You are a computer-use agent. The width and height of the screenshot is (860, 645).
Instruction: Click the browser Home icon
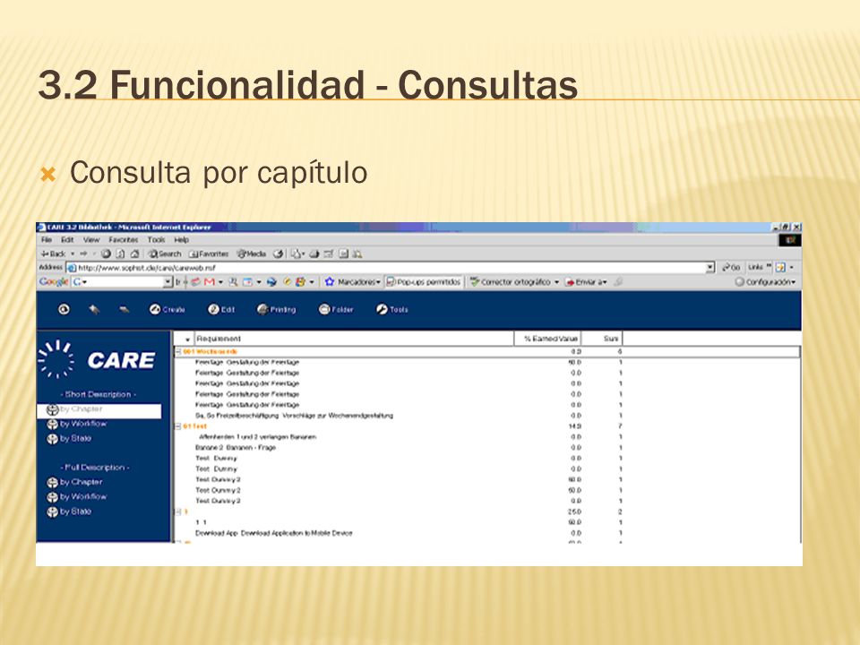tap(134, 254)
